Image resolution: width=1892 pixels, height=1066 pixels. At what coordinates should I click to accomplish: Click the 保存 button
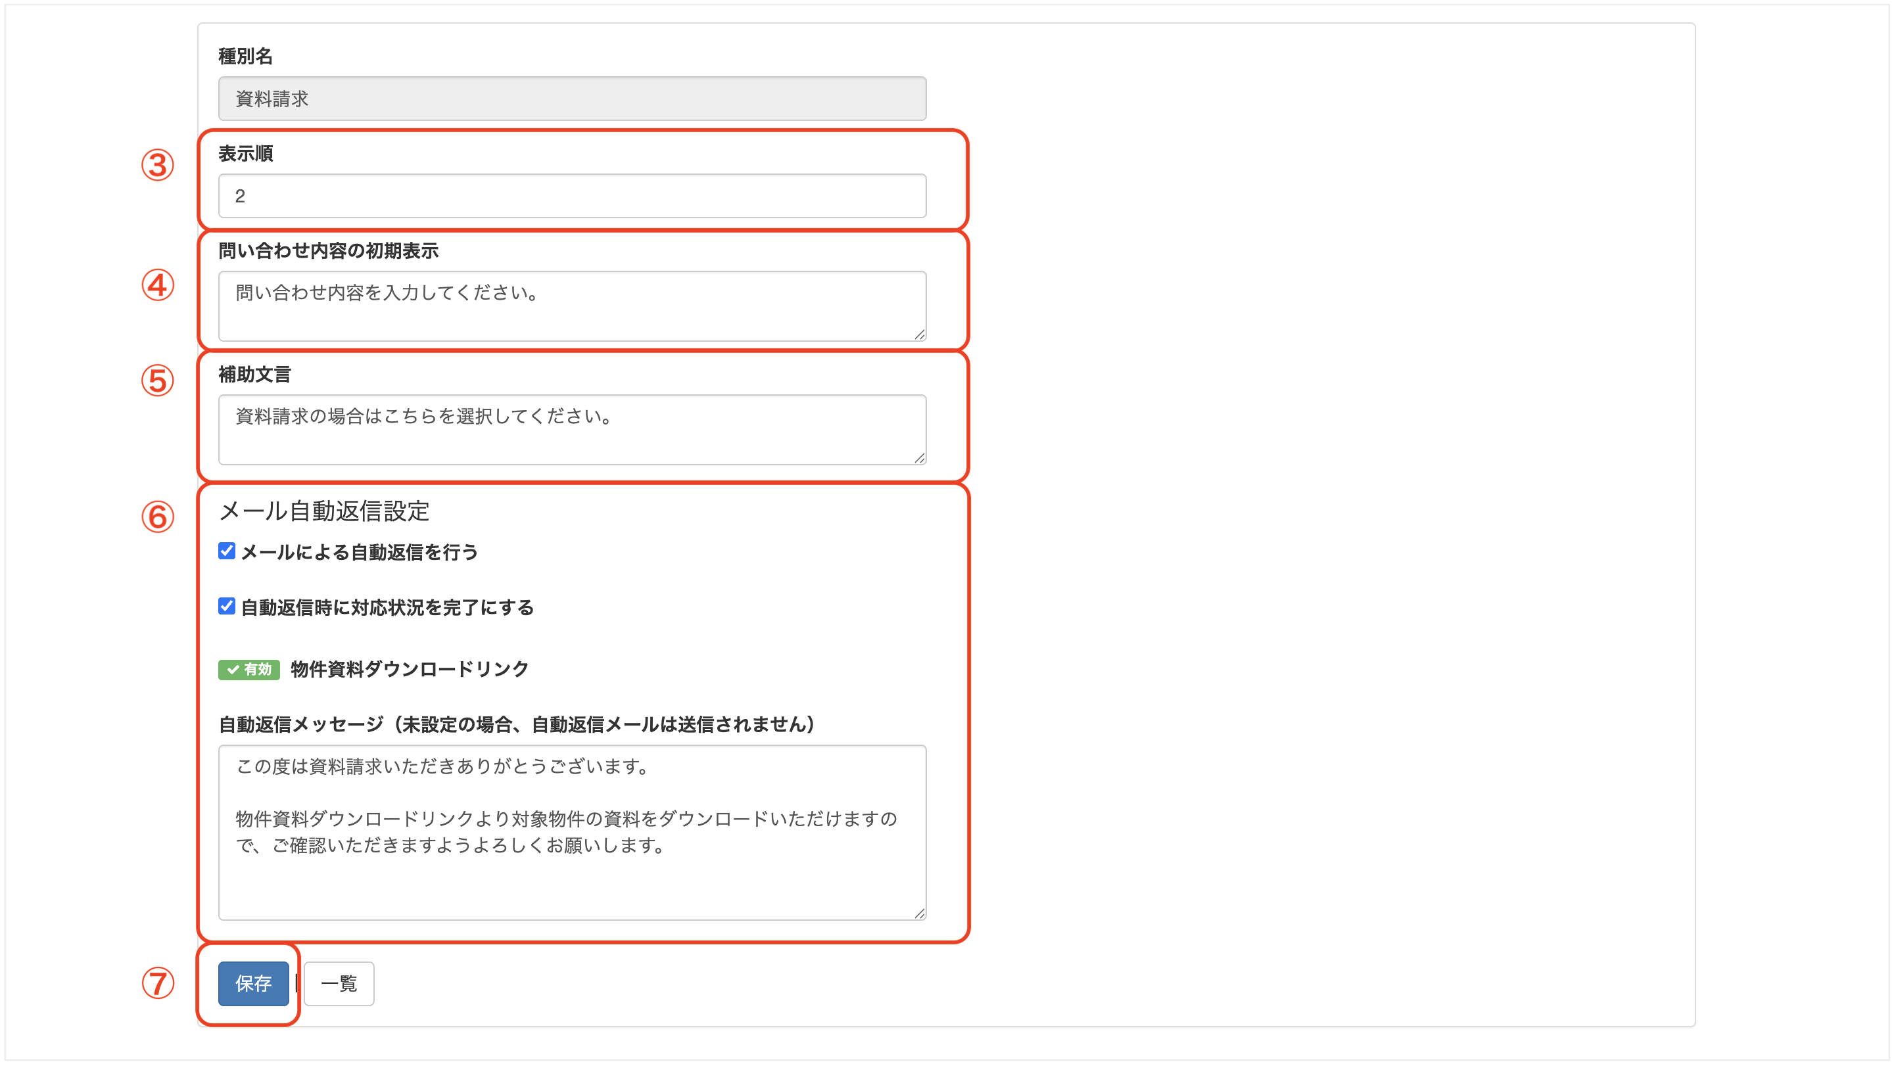[x=252, y=984]
